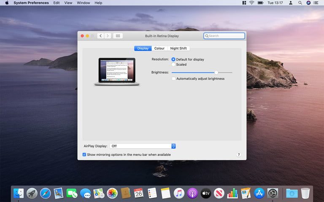Launch Safari from the dock
This screenshot has width=324, height=202.
(x=45, y=193)
